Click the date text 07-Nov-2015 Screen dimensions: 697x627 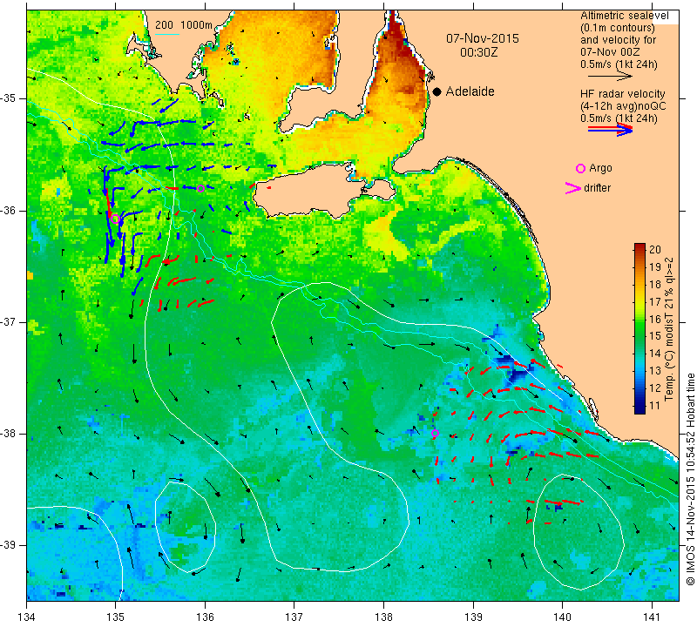pos(483,38)
